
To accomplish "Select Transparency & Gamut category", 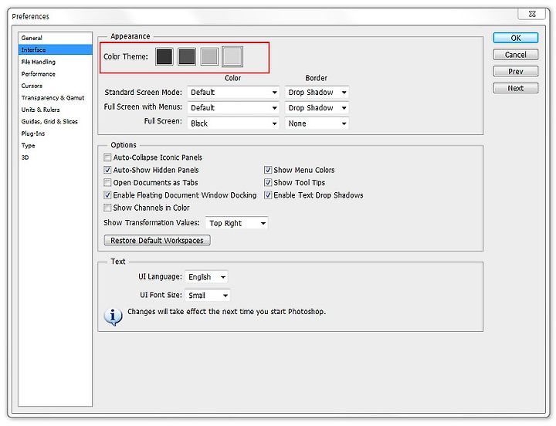I will [x=56, y=98].
